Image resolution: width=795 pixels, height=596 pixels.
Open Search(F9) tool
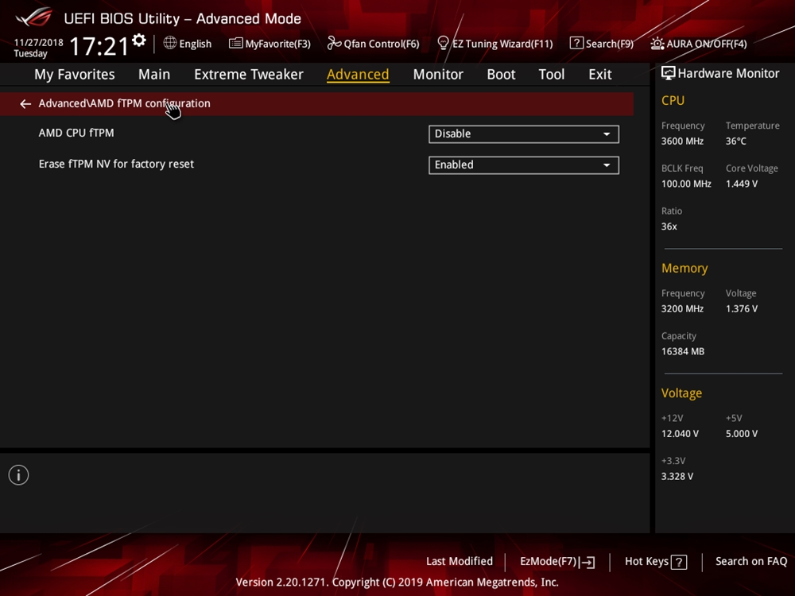click(x=601, y=44)
